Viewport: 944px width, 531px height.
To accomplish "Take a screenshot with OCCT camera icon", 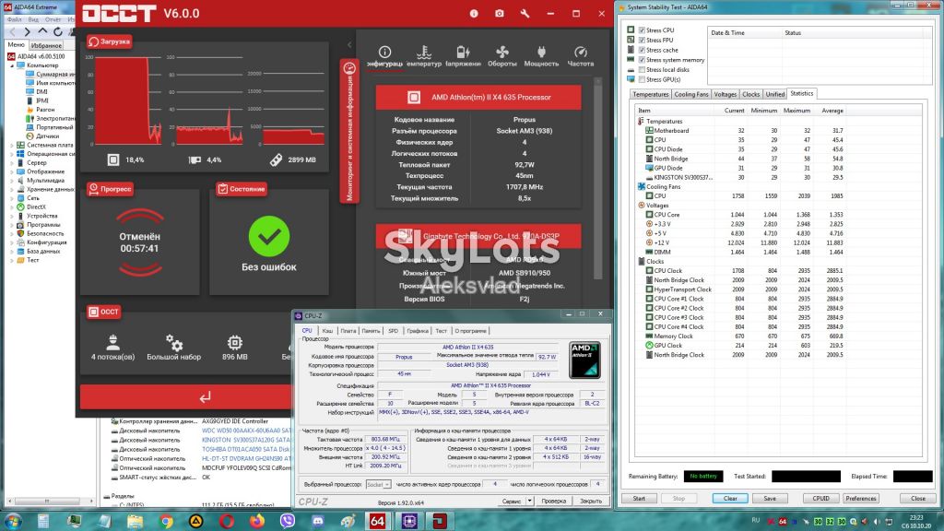I will point(499,13).
